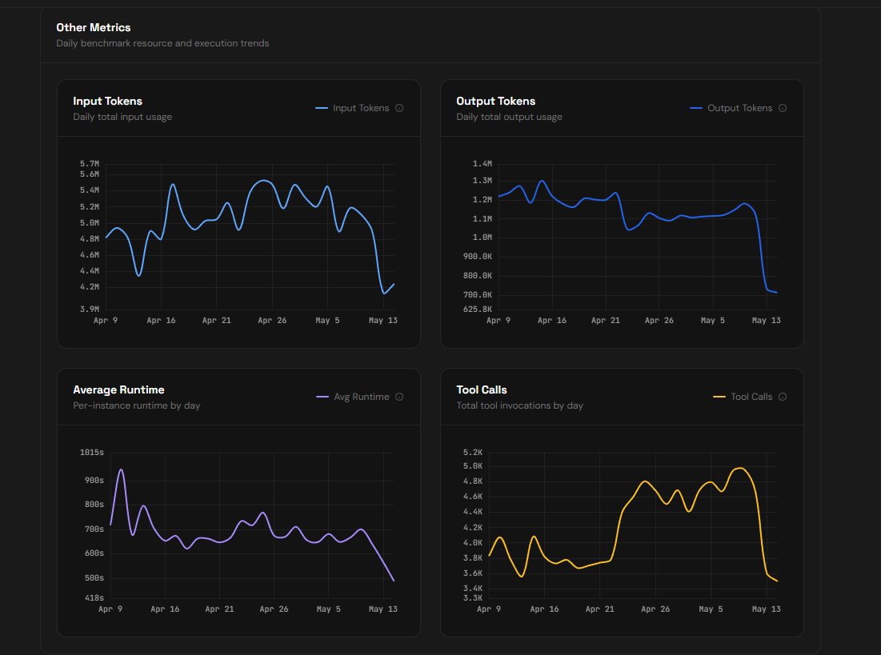
Task: Toggle the Output Tokens legend entry
Action: [x=731, y=108]
